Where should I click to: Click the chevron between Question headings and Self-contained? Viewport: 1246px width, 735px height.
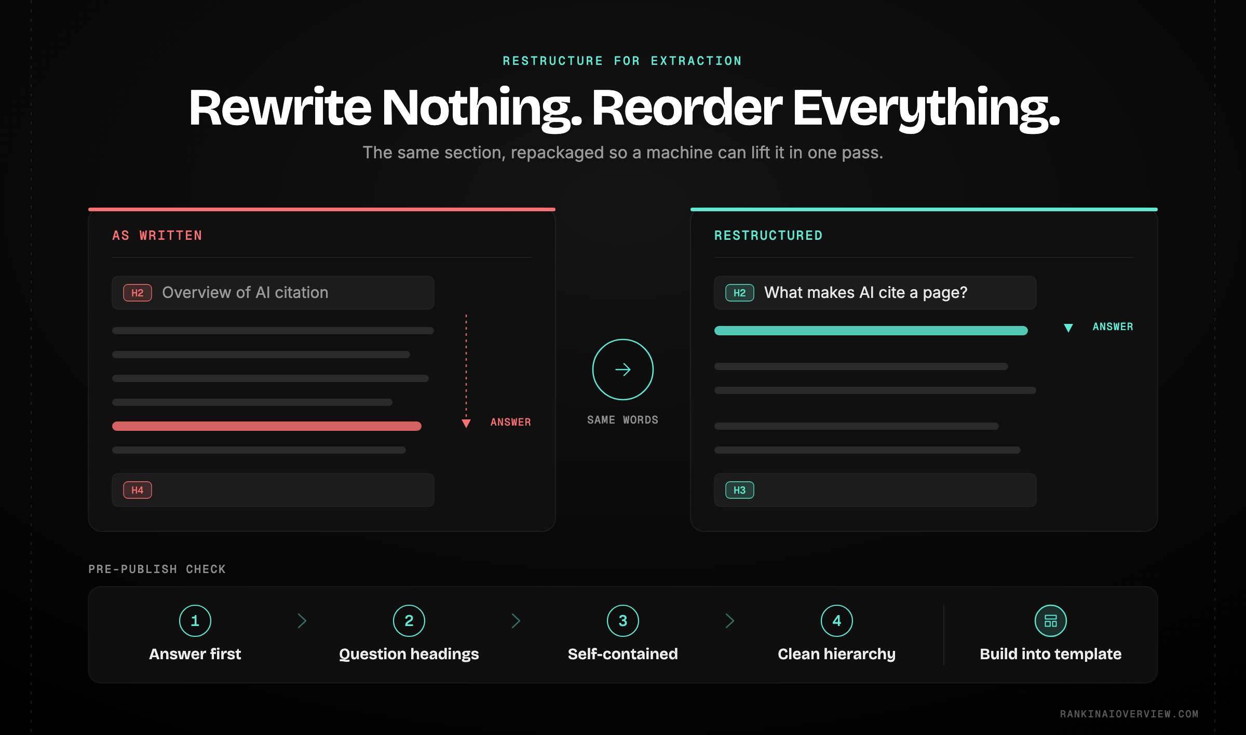(x=516, y=621)
